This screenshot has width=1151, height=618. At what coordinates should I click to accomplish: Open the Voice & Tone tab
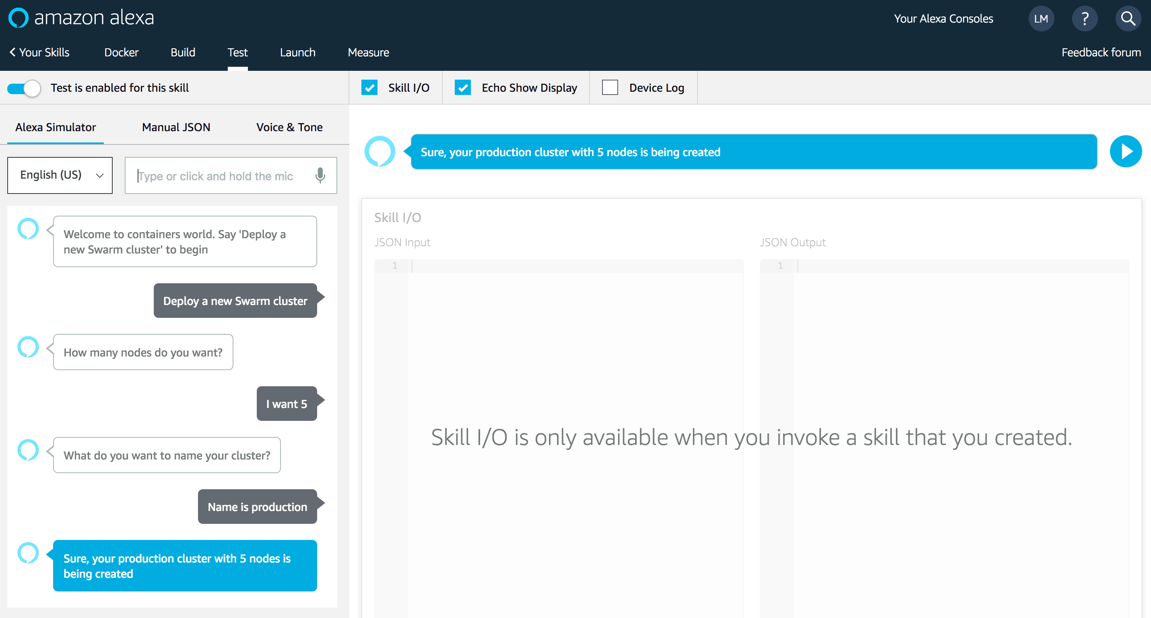(289, 128)
